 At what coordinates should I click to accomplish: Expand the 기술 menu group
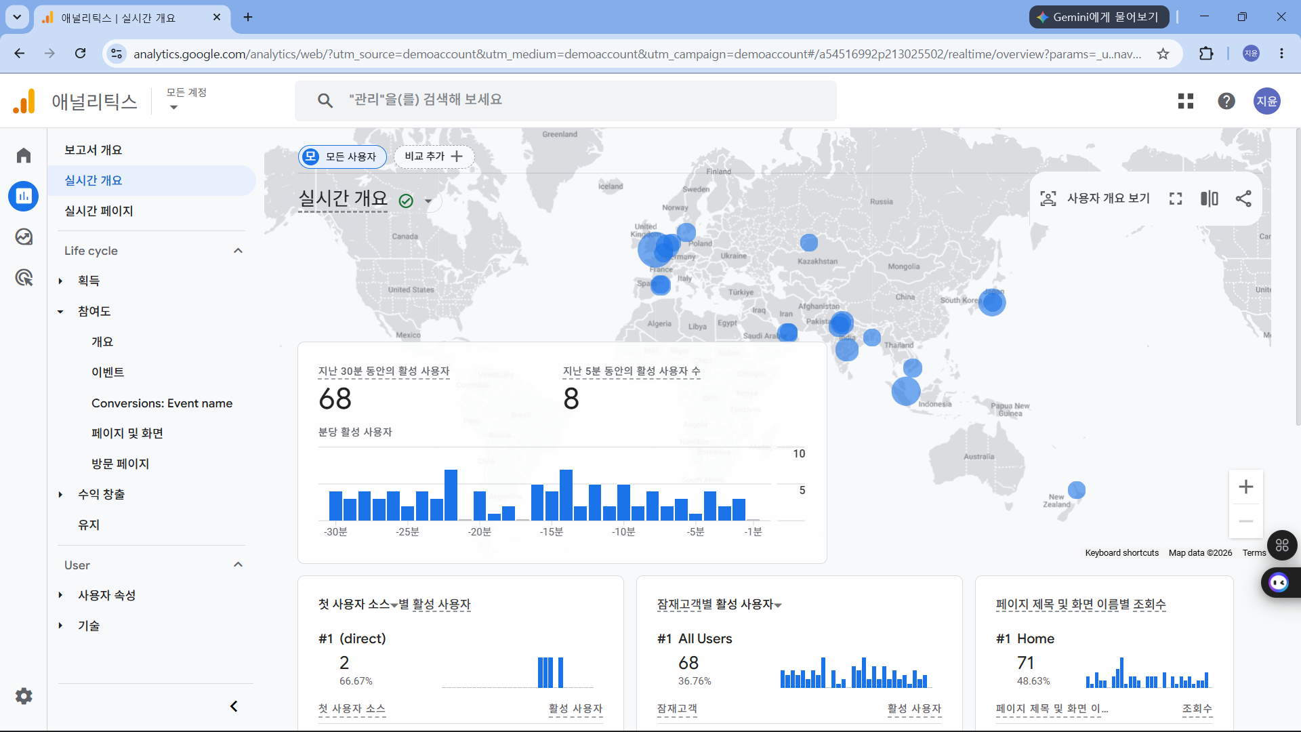click(60, 626)
